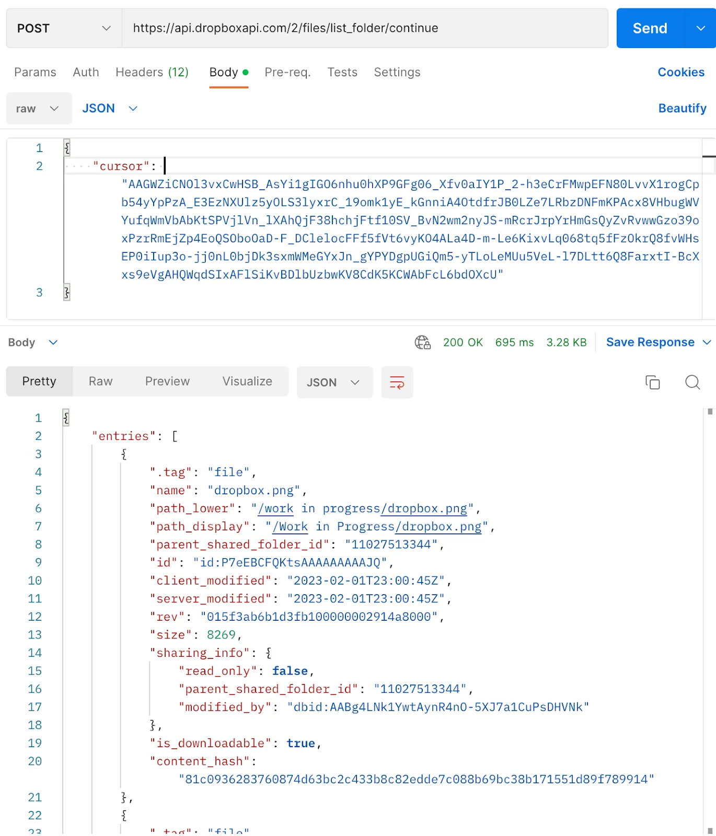Open the Cookies link
The height and width of the screenshot is (836, 716).
(x=681, y=72)
